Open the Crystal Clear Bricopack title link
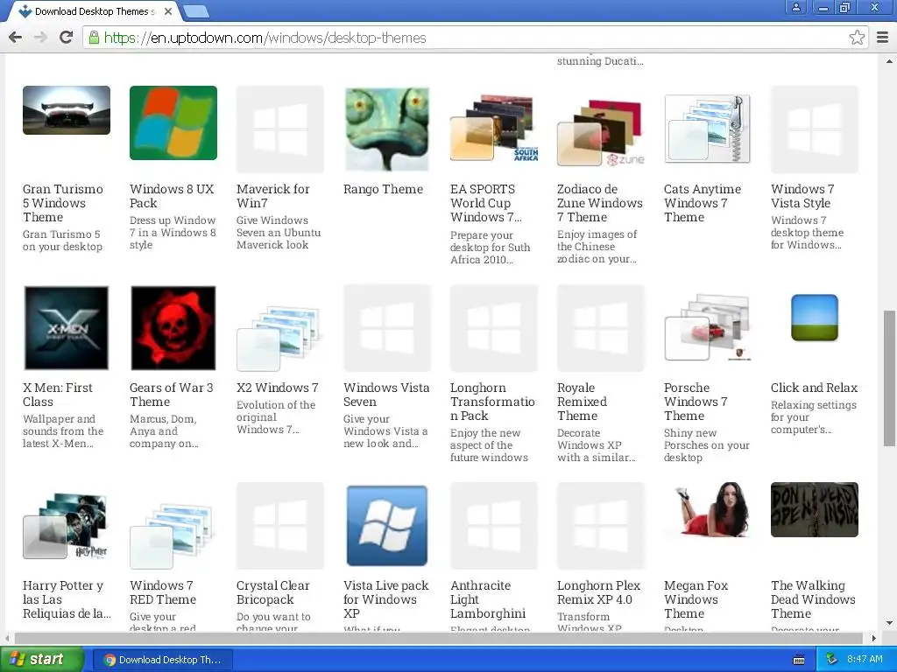 point(273,592)
